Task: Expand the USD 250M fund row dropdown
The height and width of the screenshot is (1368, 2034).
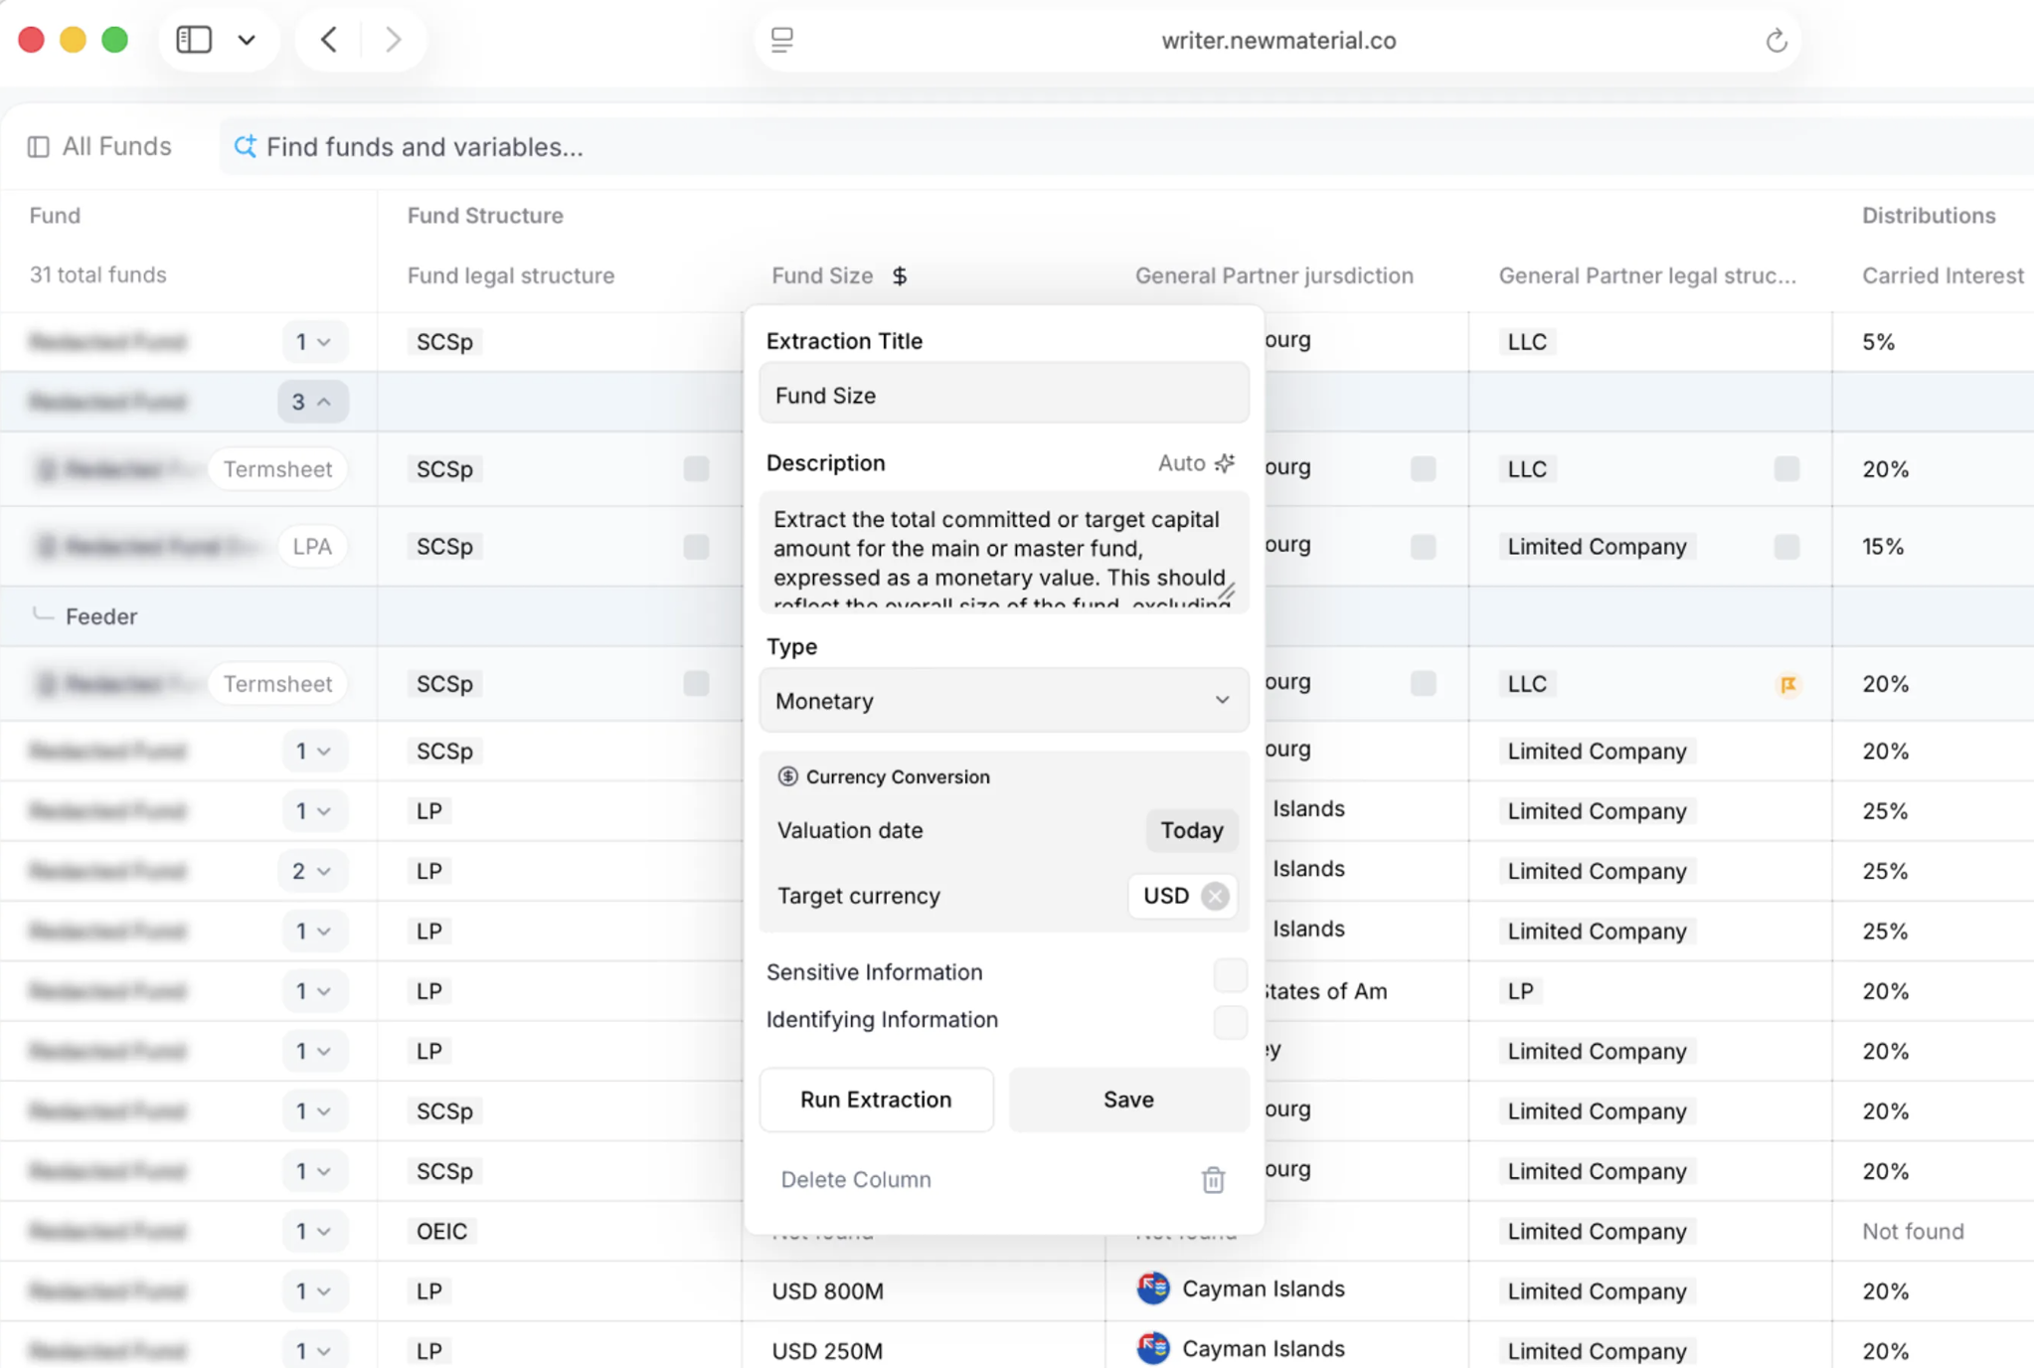Action: click(313, 1350)
